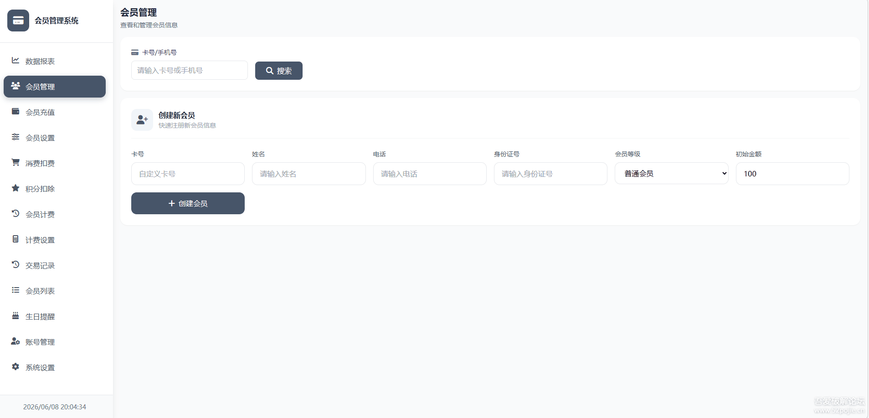
Task: Open 计费设置 in the sidebar
Action: [x=55, y=240]
